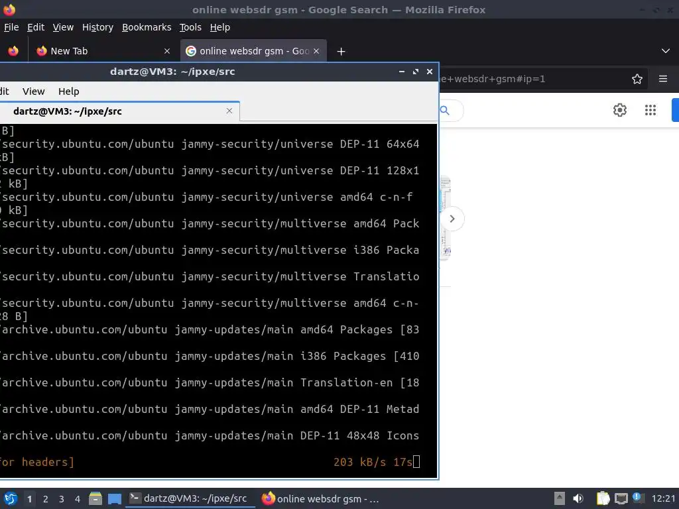Minimize the terminal window

click(x=401, y=72)
